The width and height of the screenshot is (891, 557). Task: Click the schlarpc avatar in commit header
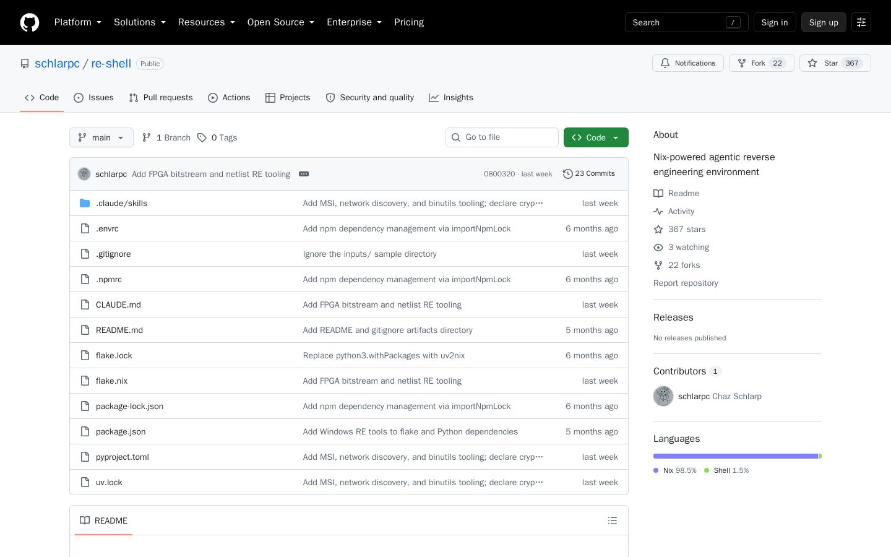(84, 174)
